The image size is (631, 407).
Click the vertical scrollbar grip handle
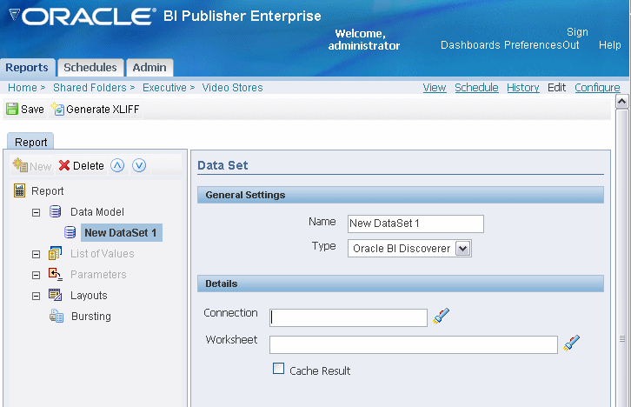[622, 338]
